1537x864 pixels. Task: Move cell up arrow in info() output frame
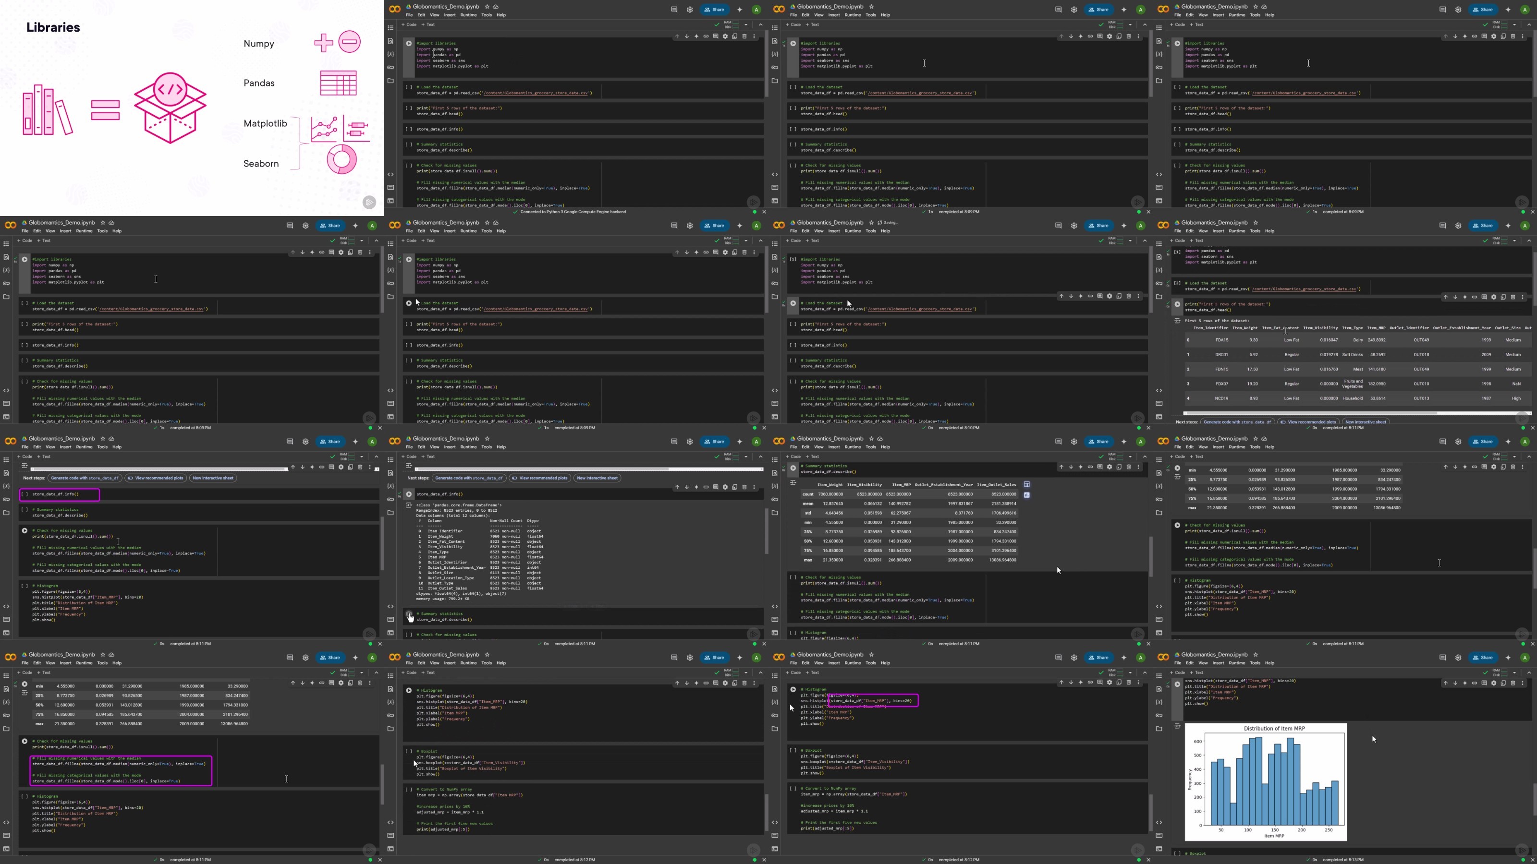pos(677,487)
